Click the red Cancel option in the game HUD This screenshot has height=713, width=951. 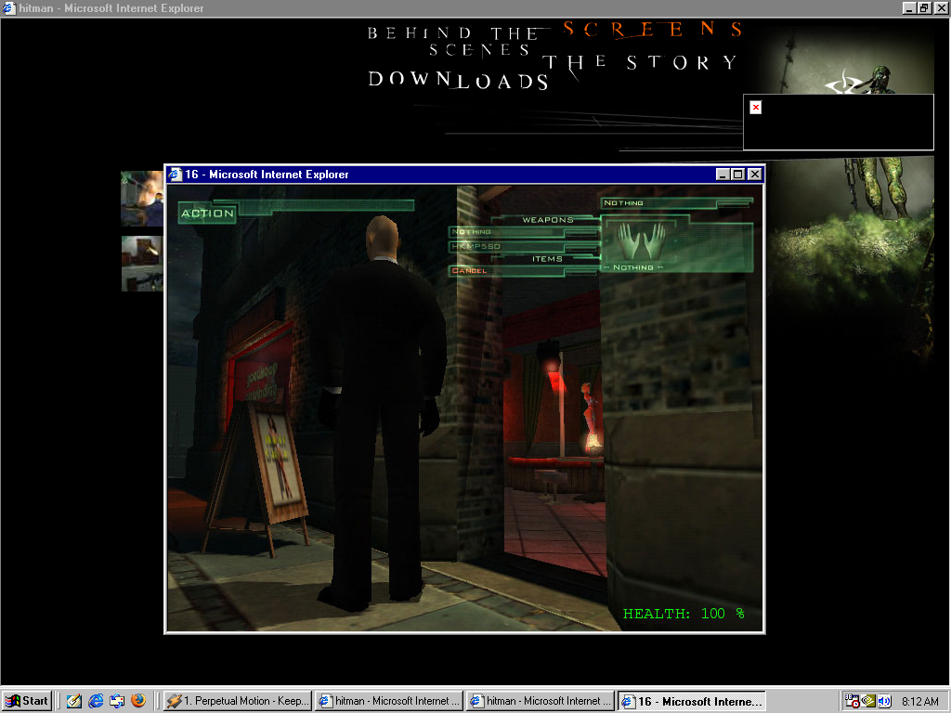point(470,271)
